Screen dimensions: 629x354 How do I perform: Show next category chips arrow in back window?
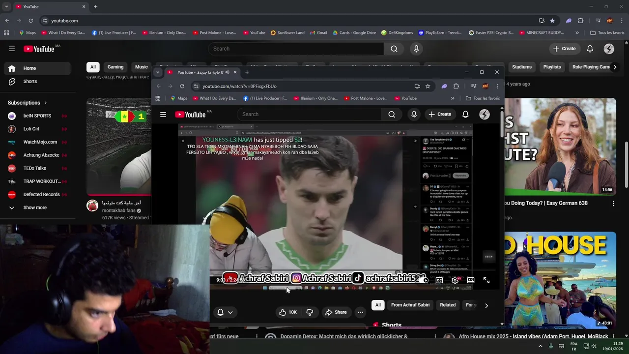pyautogui.click(x=614, y=67)
